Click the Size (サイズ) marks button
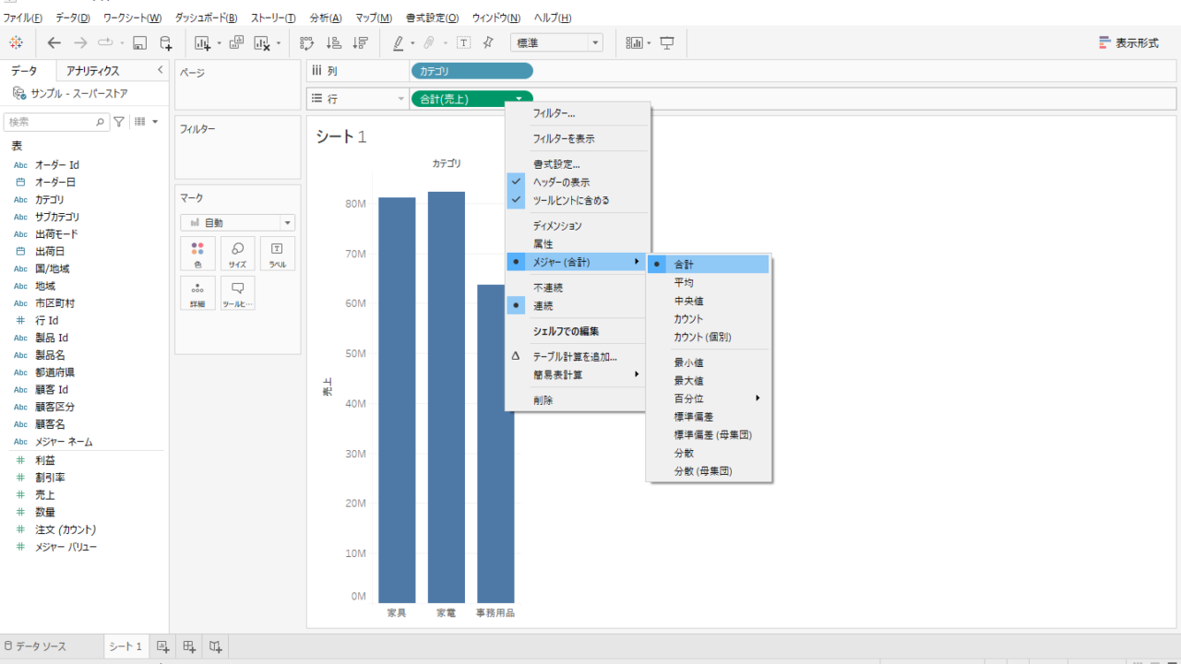 tap(237, 254)
